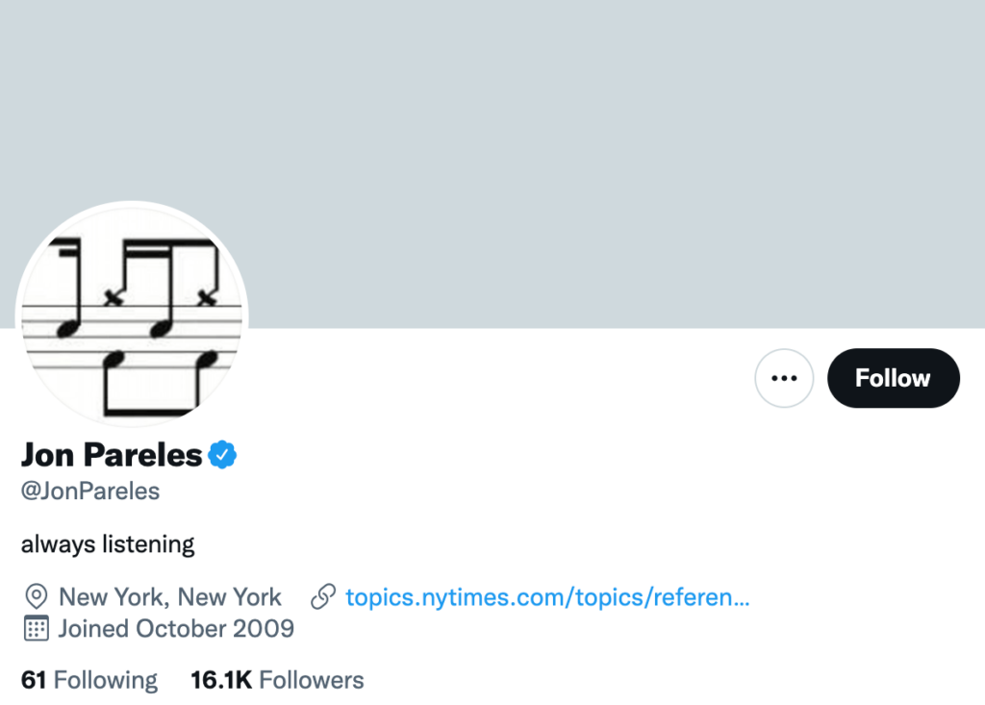Click the @JonPareles handle text
The image size is (985, 705).
point(90,491)
